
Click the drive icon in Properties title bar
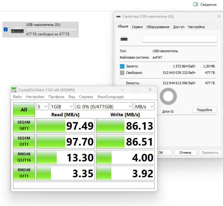(x=118, y=16)
